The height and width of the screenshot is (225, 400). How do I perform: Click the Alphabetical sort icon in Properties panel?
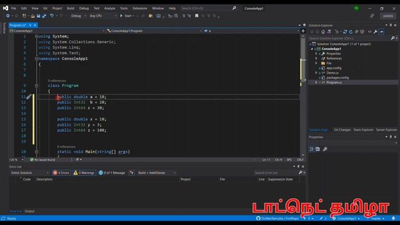318,149
